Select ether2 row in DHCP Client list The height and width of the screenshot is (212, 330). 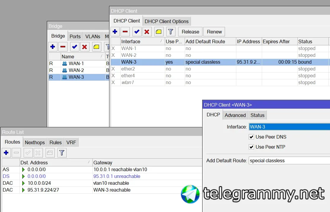[220, 69]
